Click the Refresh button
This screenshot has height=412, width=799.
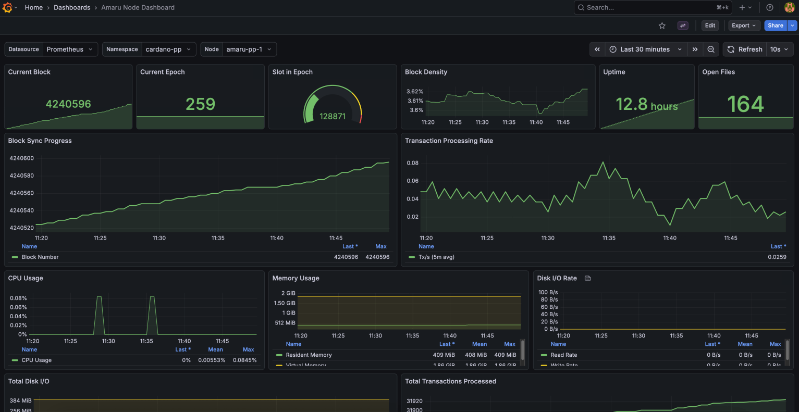pos(745,49)
